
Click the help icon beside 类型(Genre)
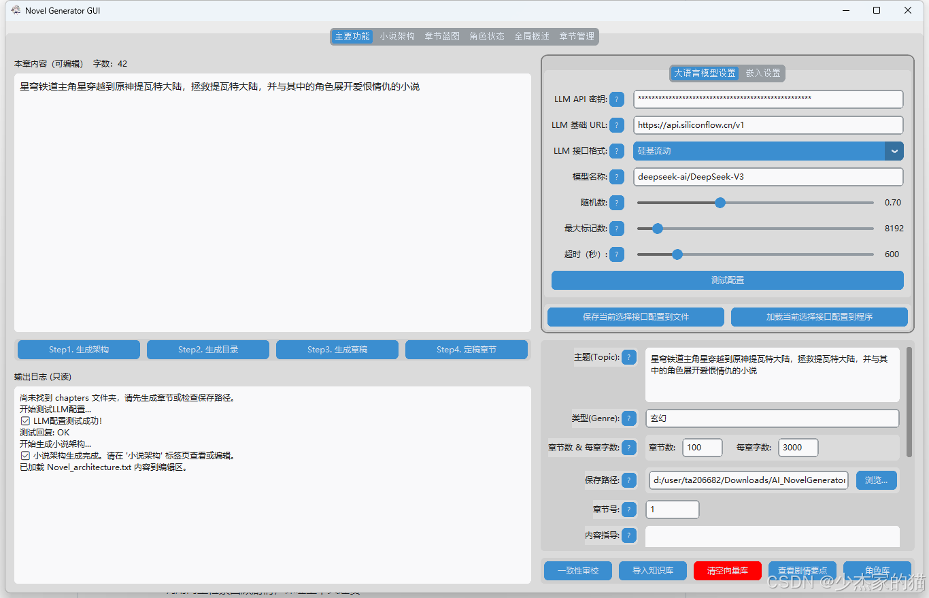click(x=629, y=418)
